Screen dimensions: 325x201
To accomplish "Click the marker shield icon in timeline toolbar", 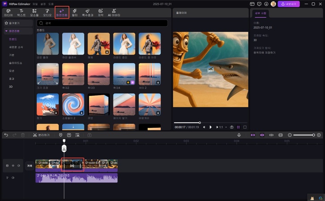I will (x=61, y=135).
